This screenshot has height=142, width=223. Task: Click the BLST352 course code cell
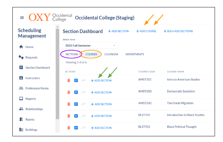(x=144, y=127)
